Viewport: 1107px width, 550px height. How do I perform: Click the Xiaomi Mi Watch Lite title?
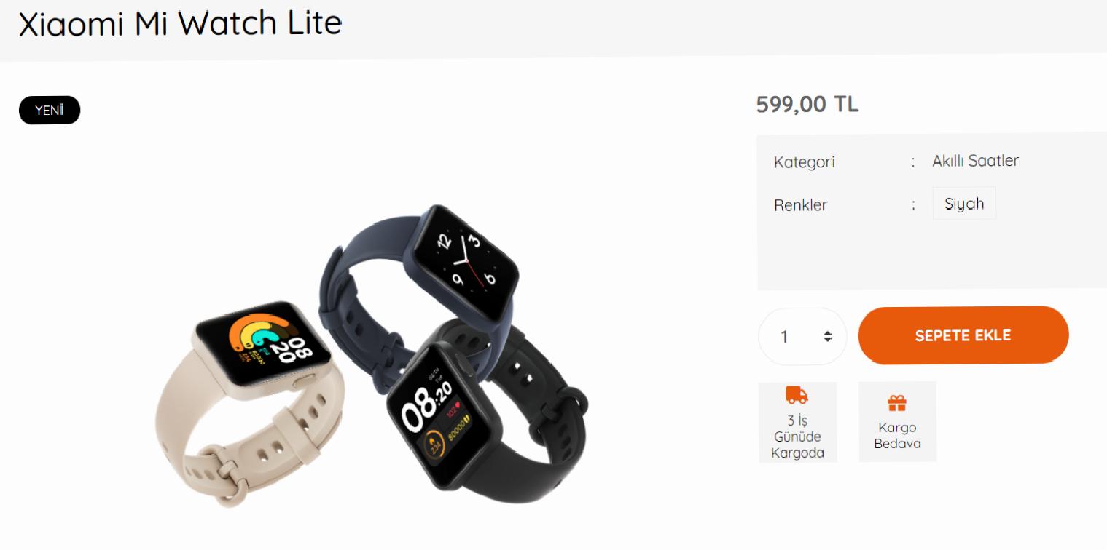click(x=180, y=24)
